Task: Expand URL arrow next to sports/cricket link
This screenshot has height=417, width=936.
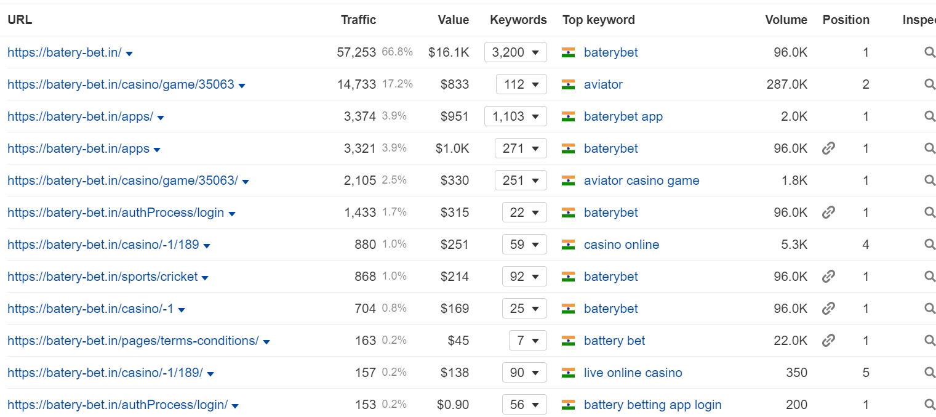Action: click(205, 278)
